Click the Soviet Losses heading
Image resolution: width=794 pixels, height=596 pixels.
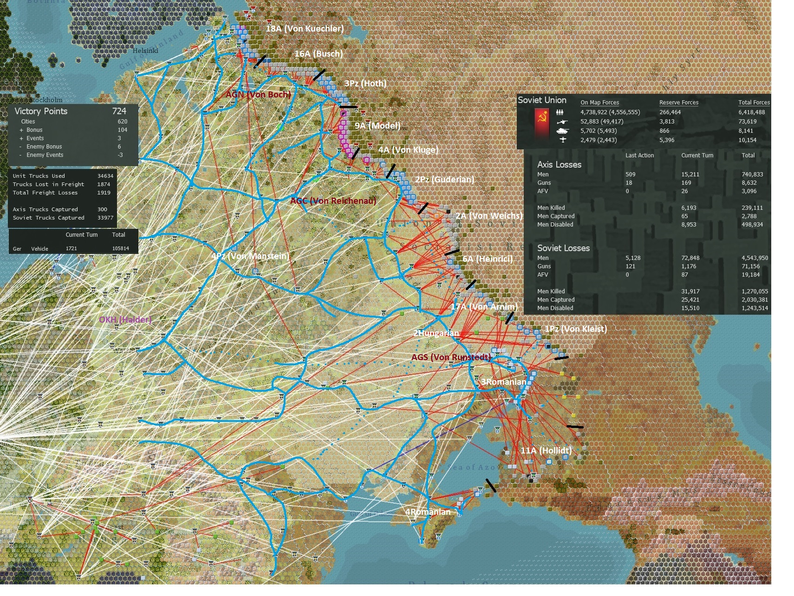(563, 248)
